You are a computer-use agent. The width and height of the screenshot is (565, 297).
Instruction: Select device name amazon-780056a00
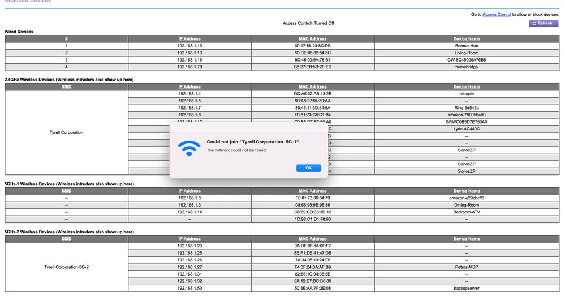(x=466, y=115)
